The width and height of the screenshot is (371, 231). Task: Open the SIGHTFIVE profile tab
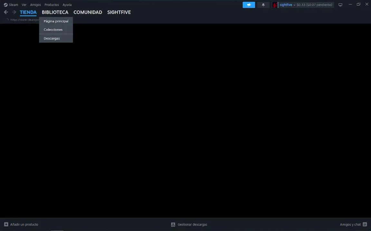(x=119, y=12)
